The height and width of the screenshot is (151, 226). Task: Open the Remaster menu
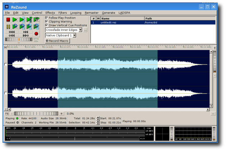pyautogui.click(x=91, y=13)
